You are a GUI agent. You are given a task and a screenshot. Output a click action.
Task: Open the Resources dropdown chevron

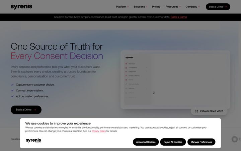pos(180,7)
